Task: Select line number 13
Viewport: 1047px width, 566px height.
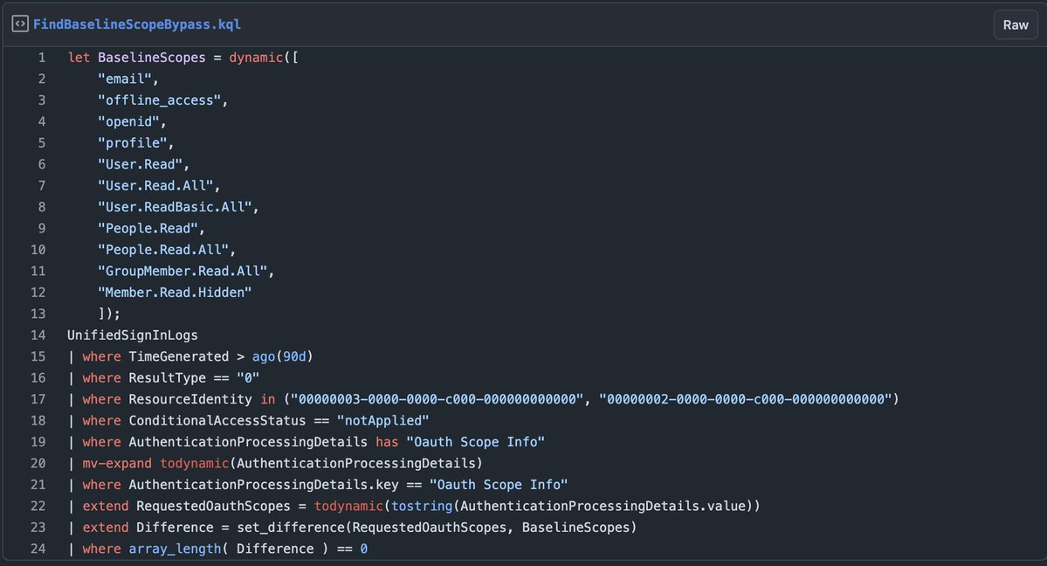Action: pos(38,314)
